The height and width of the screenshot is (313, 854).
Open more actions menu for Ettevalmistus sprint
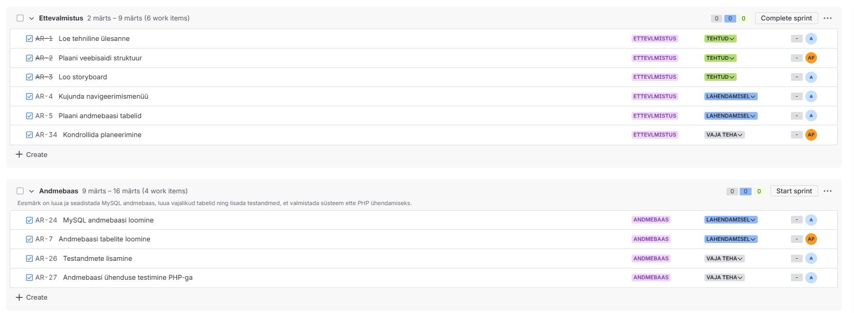[x=827, y=18]
